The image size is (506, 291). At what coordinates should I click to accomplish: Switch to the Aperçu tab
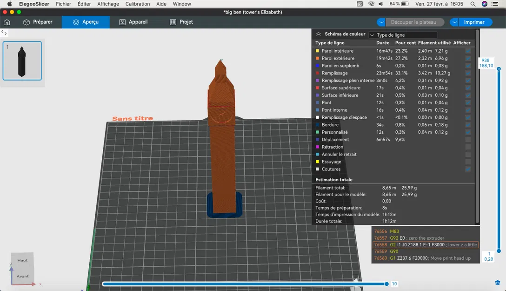point(86,22)
